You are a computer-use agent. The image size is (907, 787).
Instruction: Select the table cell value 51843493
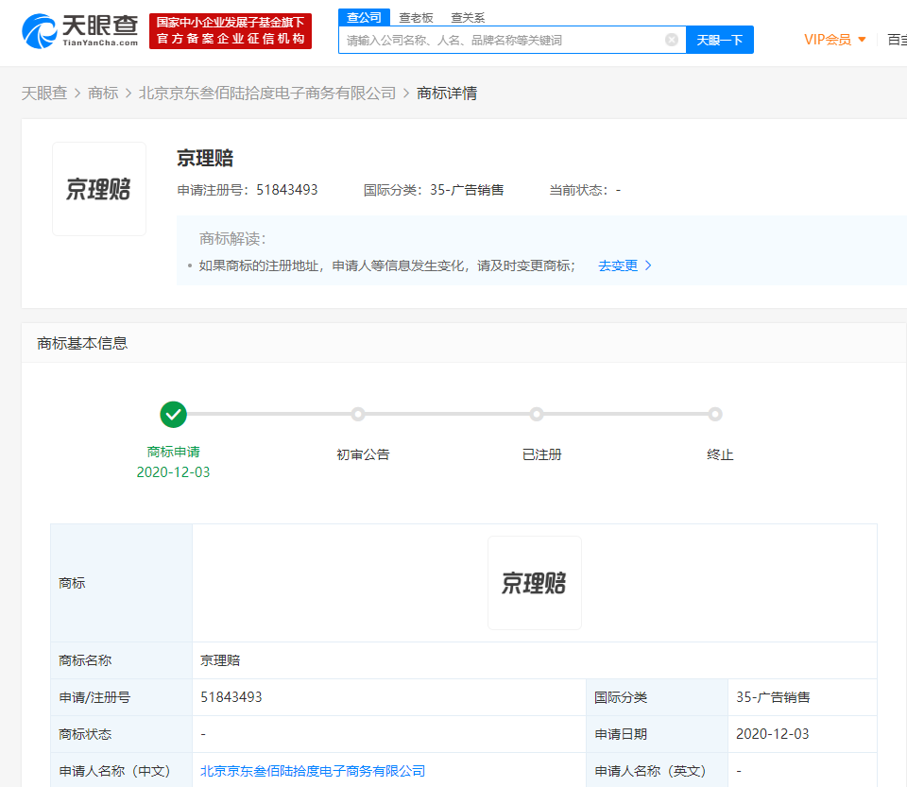click(231, 697)
